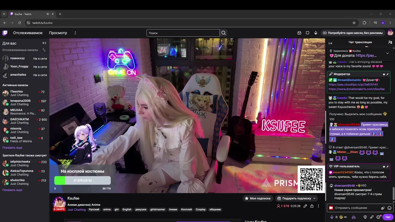Open the Отслеживаемое tab

(28, 33)
